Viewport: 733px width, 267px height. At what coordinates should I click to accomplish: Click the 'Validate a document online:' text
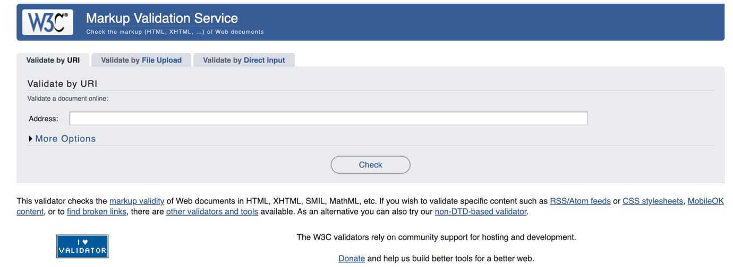(67, 99)
